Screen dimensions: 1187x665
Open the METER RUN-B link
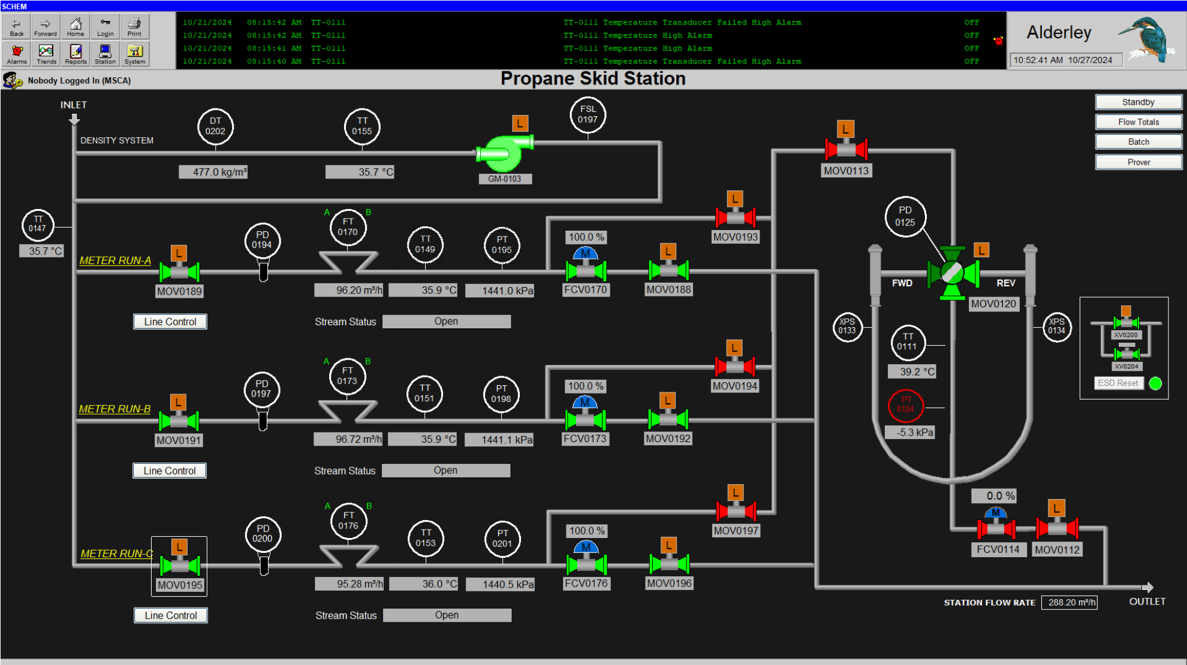[x=115, y=409]
